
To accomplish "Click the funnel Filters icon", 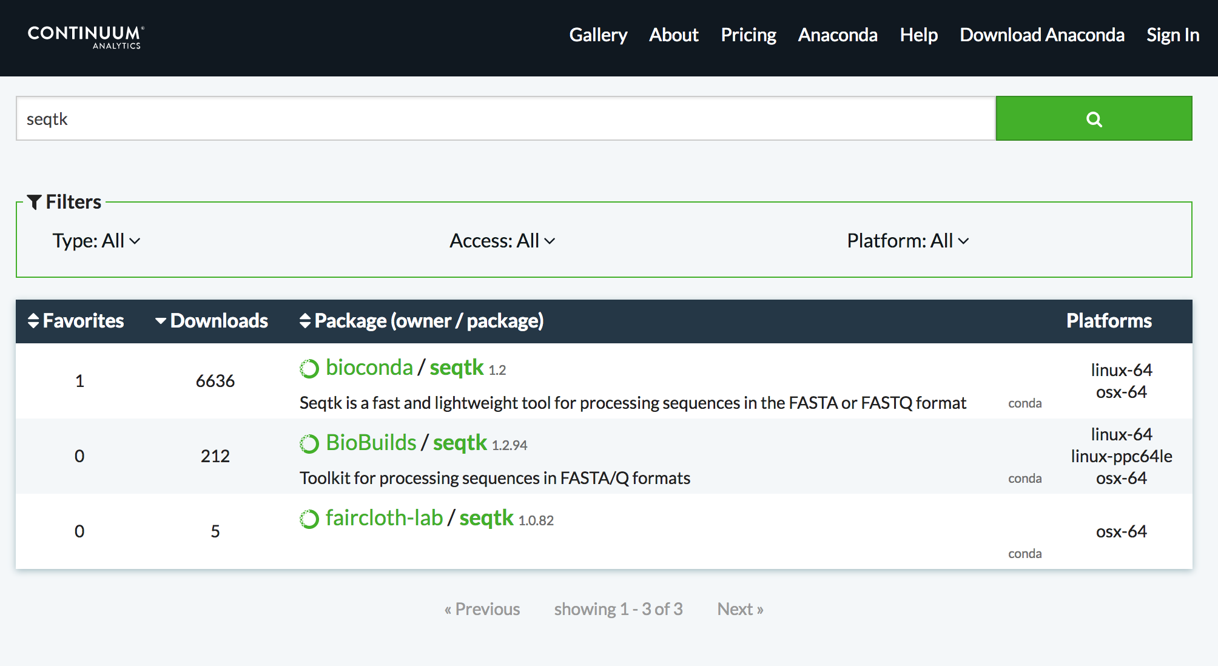I will [35, 202].
